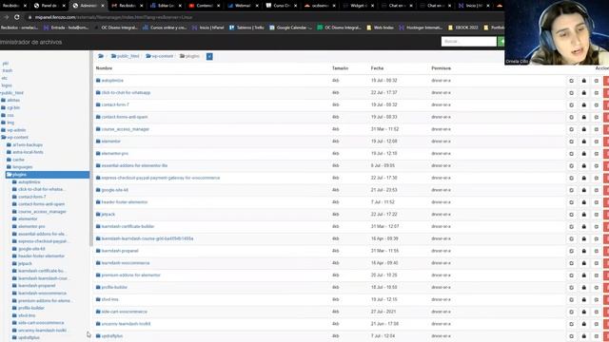The height and width of the screenshot is (342, 609).
Task: Click the icon right of the lock in the side-cart-woocommerce row
Action: pyautogui.click(x=597, y=312)
